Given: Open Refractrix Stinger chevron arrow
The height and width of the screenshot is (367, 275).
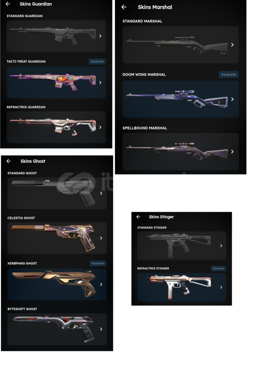Looking at the screenshot, I should (221, 287).
